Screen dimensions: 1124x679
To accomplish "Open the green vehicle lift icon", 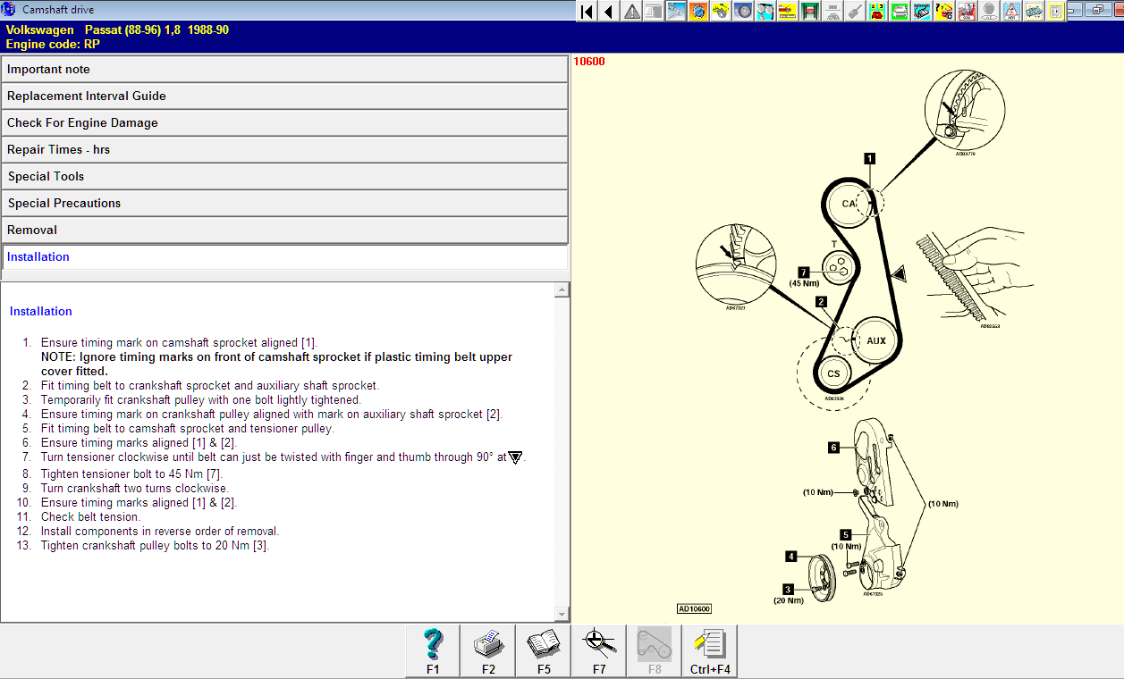I will coord(809,12).
